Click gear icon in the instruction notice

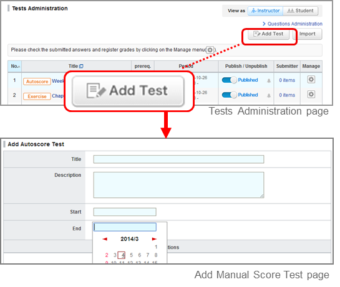point(210,50)
